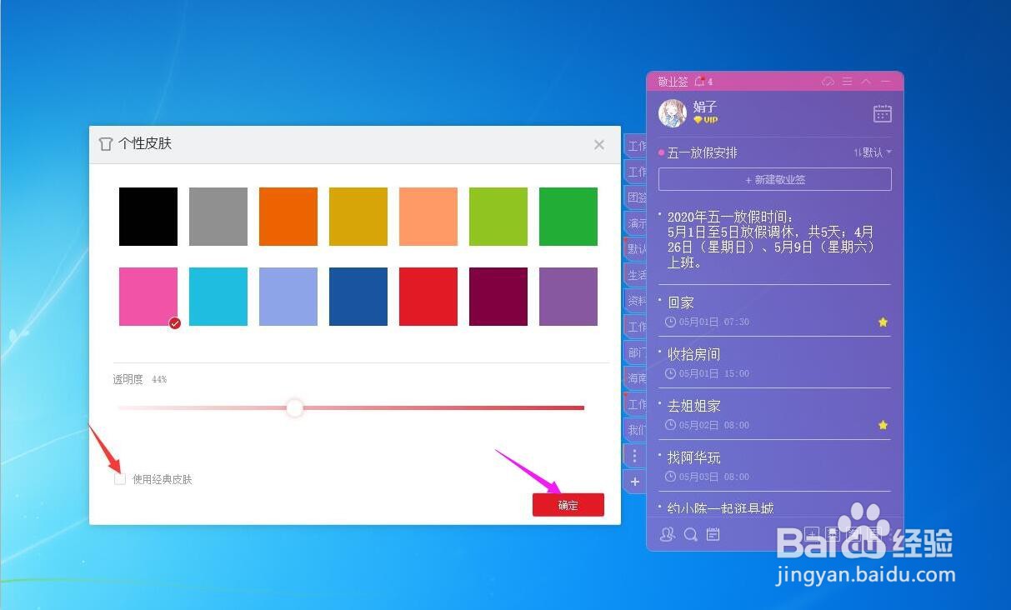
Task: Click the 确定 button
Action: click(x=568, y=505)
